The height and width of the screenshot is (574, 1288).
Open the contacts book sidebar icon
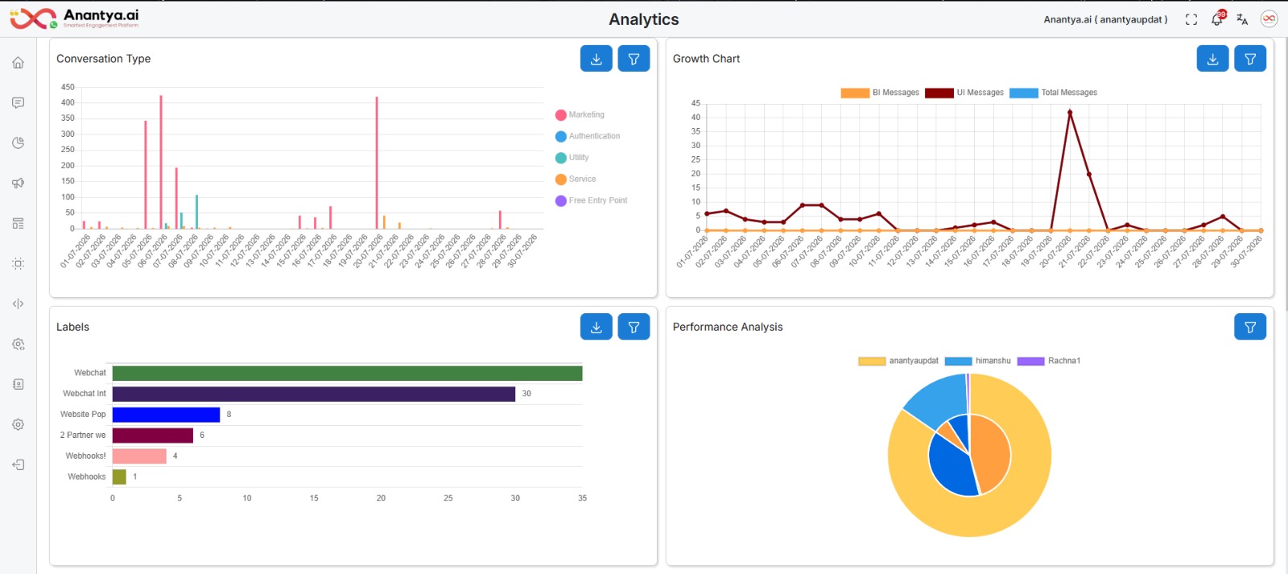[18, 385]
